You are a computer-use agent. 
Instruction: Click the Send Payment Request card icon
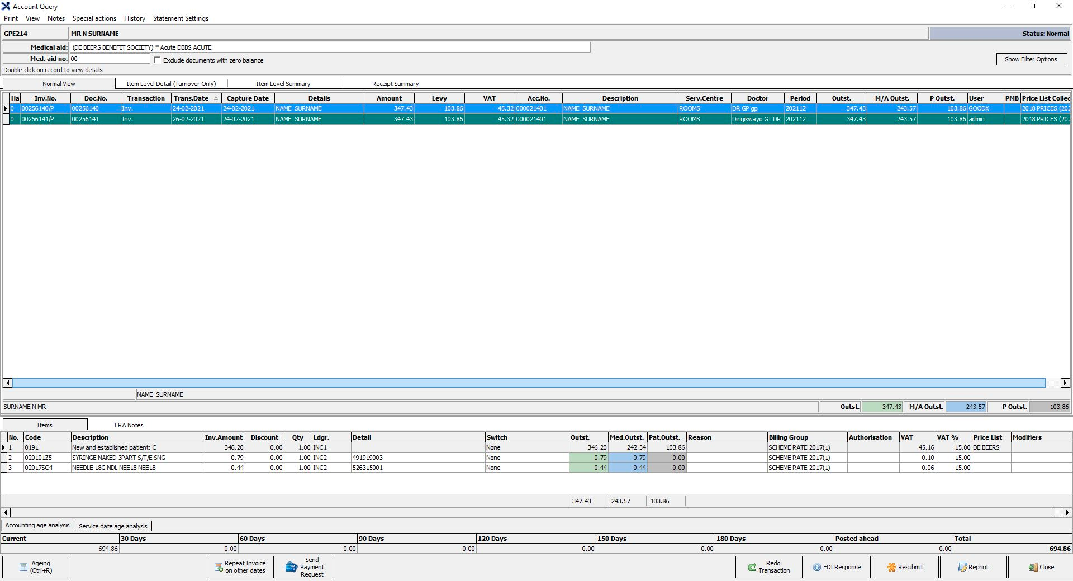click(291, 567)
